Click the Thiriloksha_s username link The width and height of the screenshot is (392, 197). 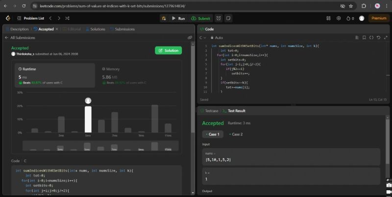coord(25,54)
